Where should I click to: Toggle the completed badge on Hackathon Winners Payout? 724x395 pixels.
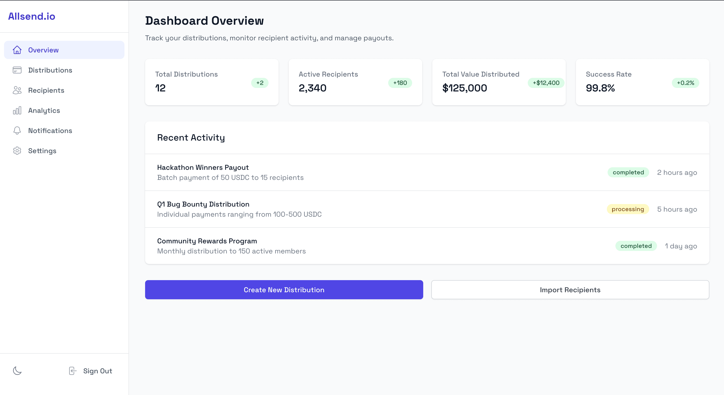click(x=629, y=172)
